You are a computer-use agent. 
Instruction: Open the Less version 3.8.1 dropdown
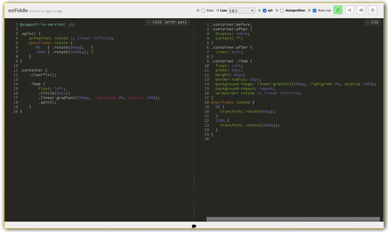pyautogui.click(x=241, y=10)
